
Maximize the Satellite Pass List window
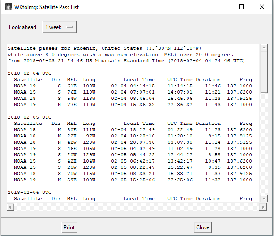241,7
